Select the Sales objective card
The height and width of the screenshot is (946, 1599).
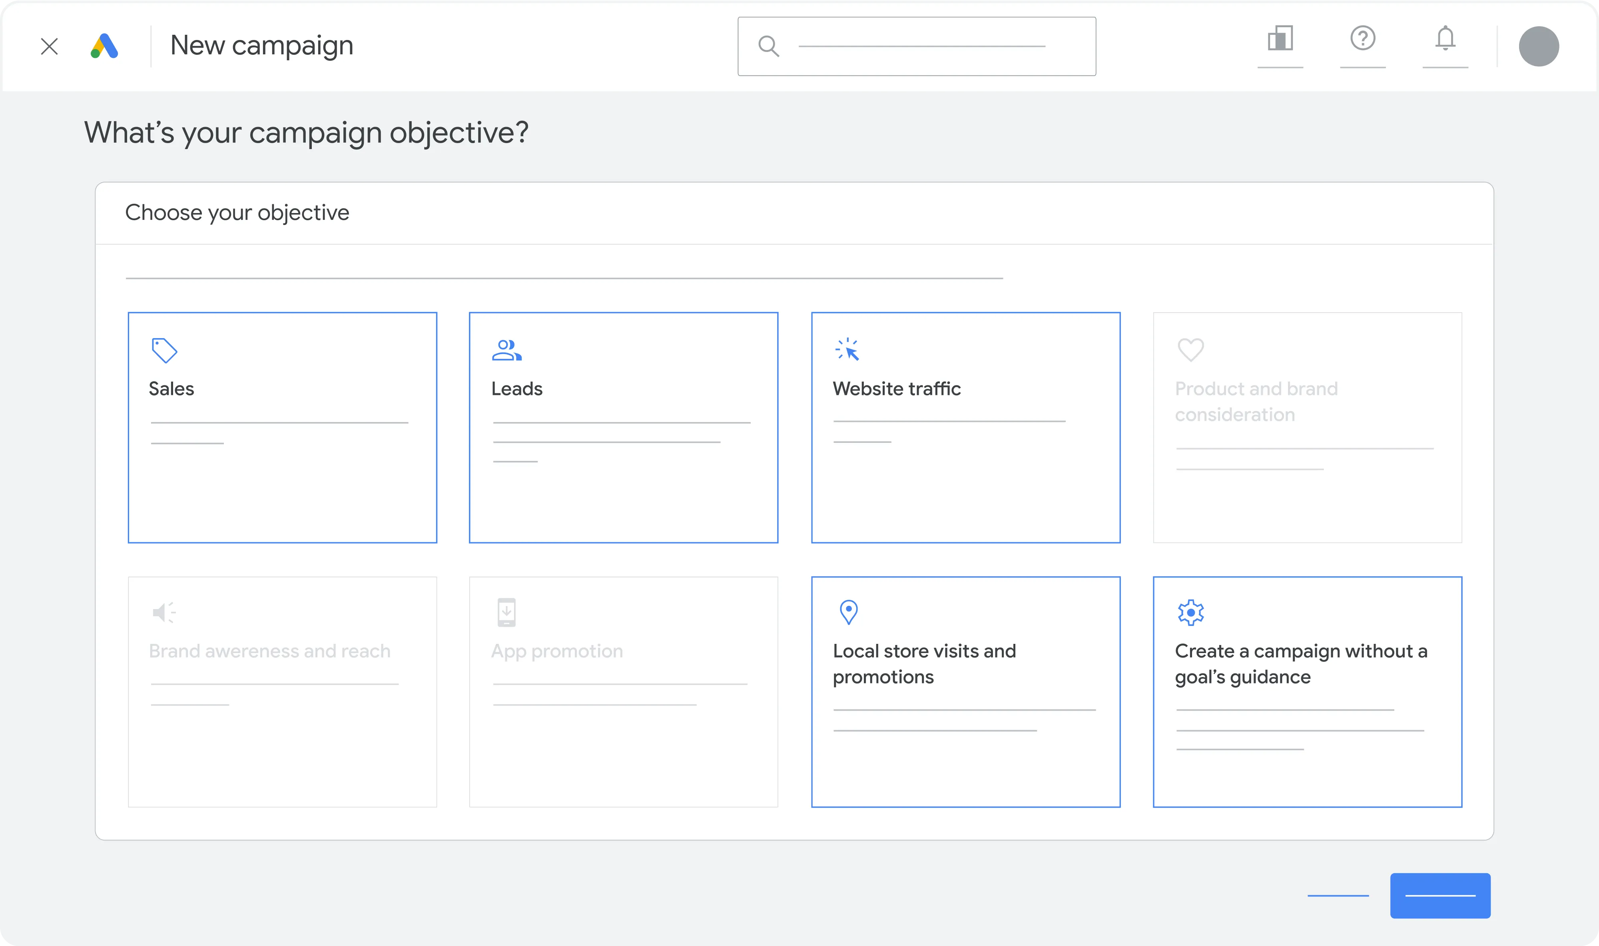(283, 427)
